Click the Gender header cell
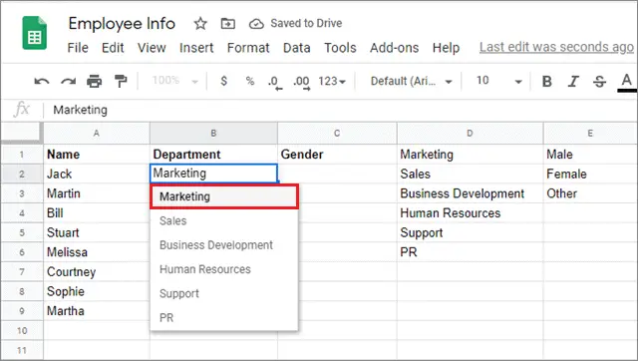This screenshot has height=361, width=638. tap(337, 155)
